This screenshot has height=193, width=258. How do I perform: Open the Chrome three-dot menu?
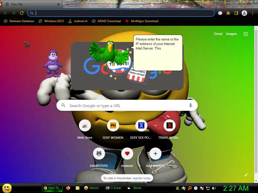coord(252,13)
